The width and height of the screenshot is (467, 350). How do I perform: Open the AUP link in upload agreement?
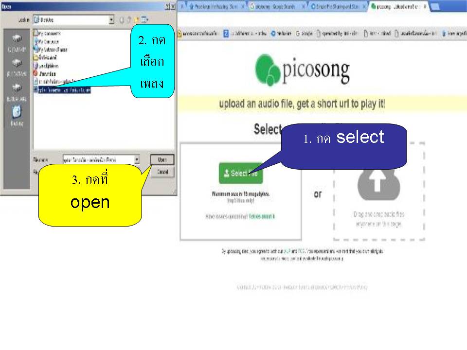(287, 251)
